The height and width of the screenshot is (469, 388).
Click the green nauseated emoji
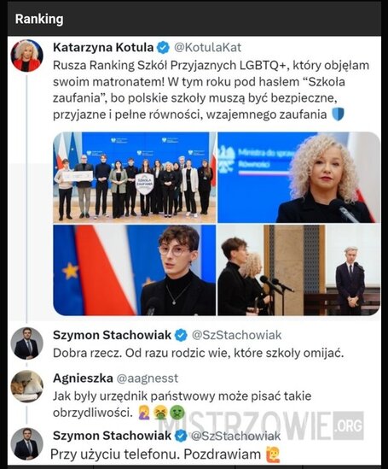(x=177, y=413)
